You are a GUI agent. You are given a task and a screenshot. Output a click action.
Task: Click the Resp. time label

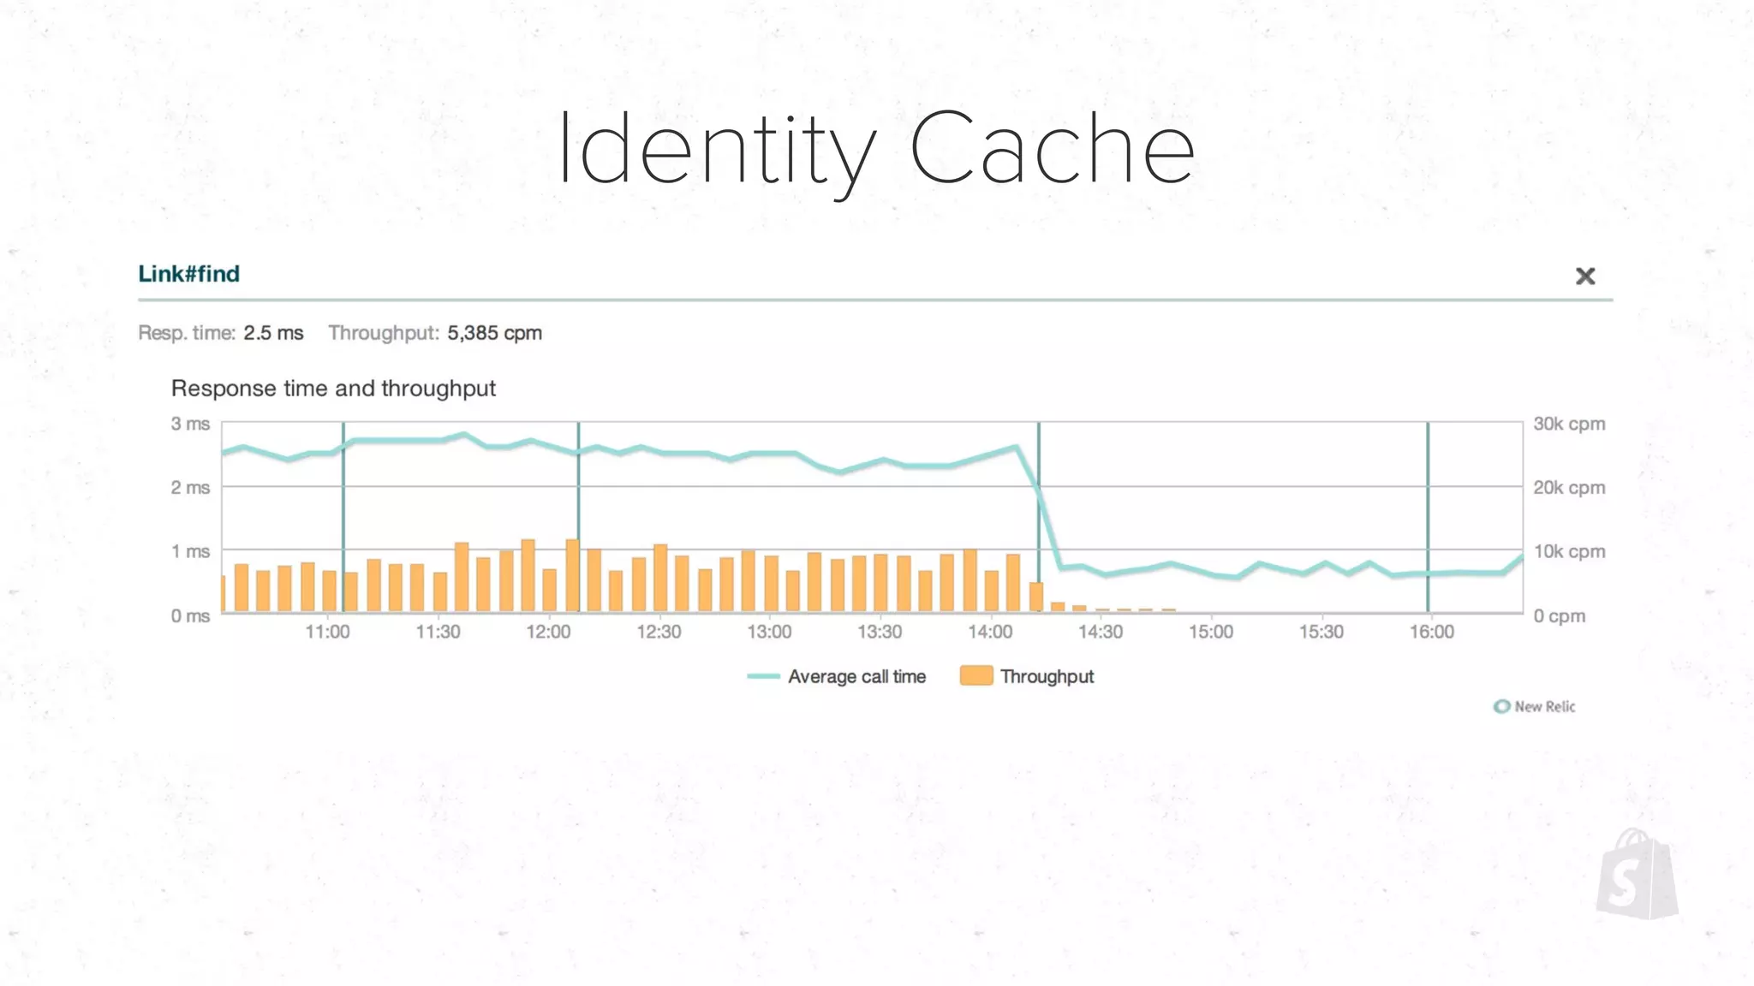187,333
